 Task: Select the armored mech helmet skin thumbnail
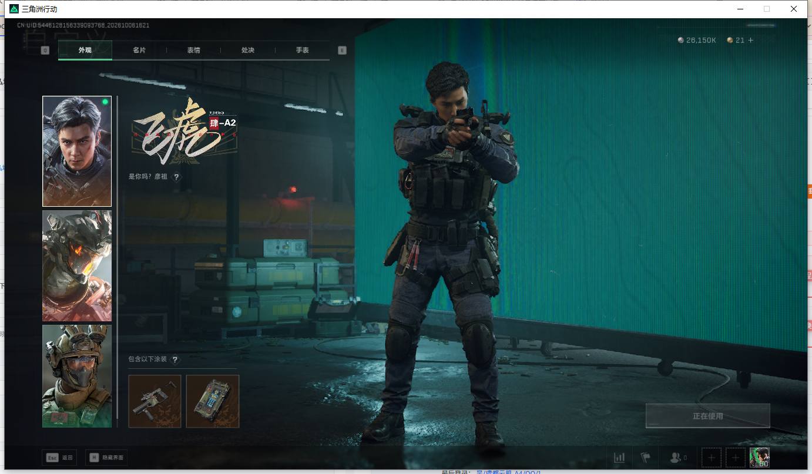[x=77, y=266]
